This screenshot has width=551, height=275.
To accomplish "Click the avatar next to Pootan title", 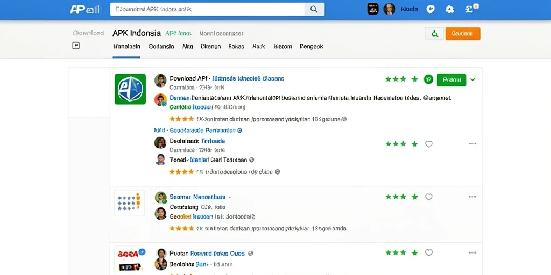I will click(160, 254).
